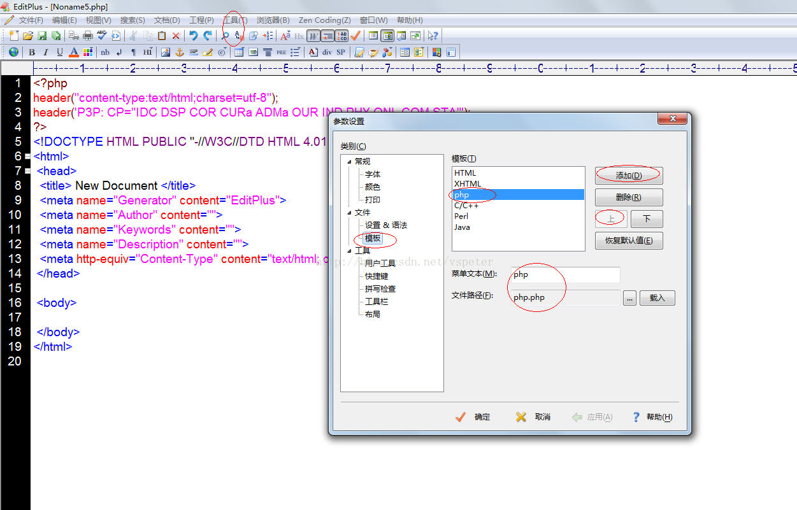Screen dimensions: 797x510
Task: Collapse the 常规 tree node
Action: (349, 162)
